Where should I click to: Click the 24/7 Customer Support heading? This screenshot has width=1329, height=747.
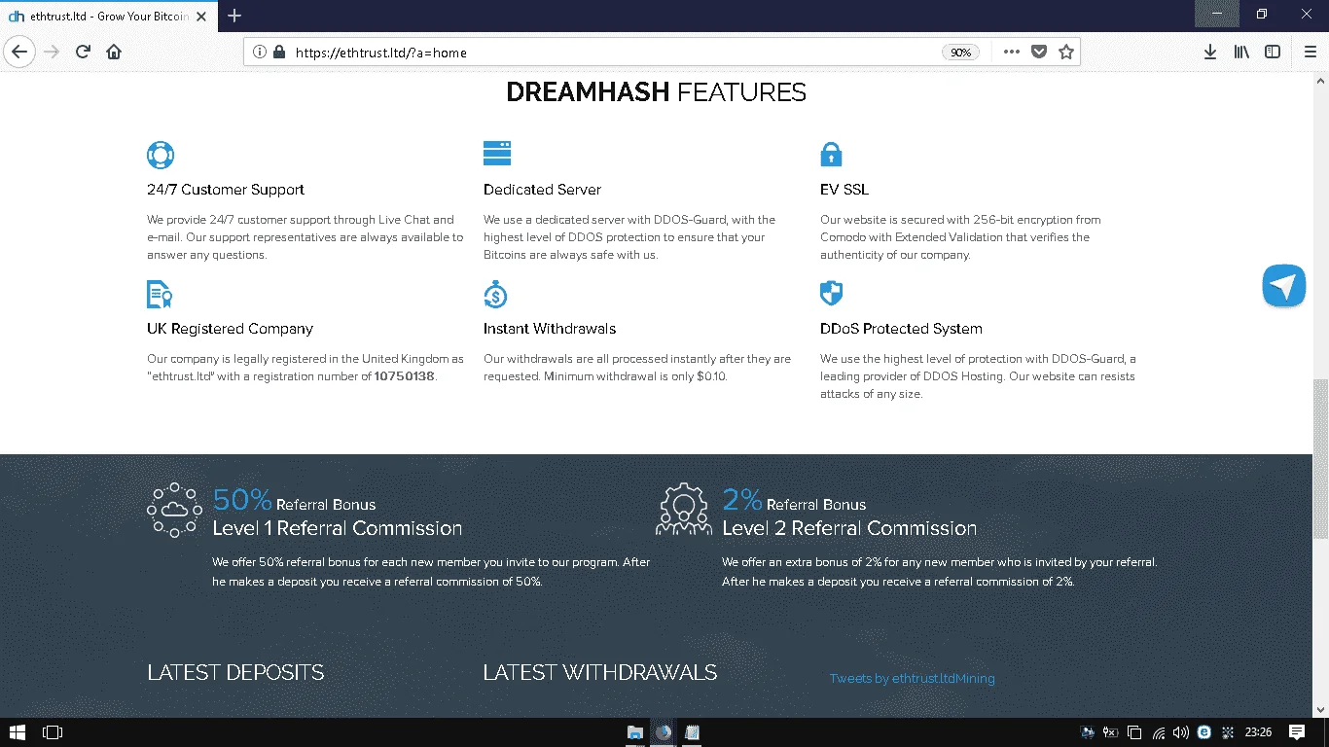click(x=226, y=190)
